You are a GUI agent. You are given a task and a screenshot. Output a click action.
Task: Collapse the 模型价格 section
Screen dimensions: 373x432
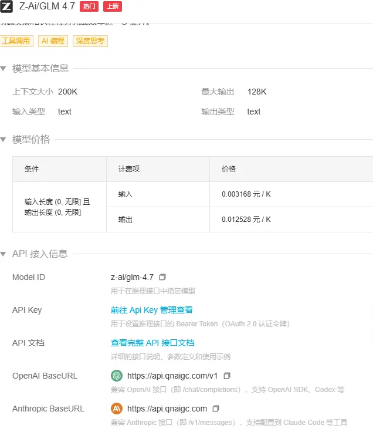click(4, 140)
